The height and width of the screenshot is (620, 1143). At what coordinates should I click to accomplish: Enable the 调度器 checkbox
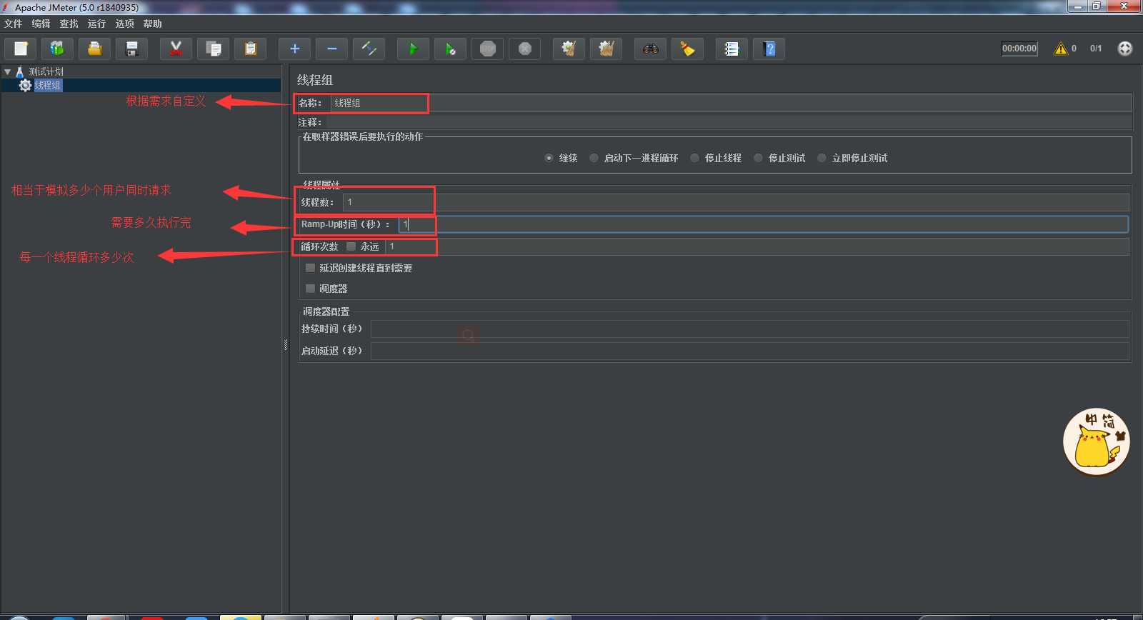point(310,289)
